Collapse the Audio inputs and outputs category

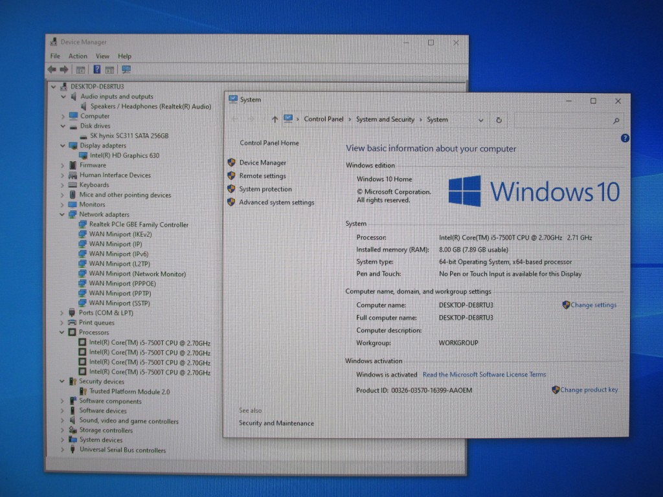(63, 96)
